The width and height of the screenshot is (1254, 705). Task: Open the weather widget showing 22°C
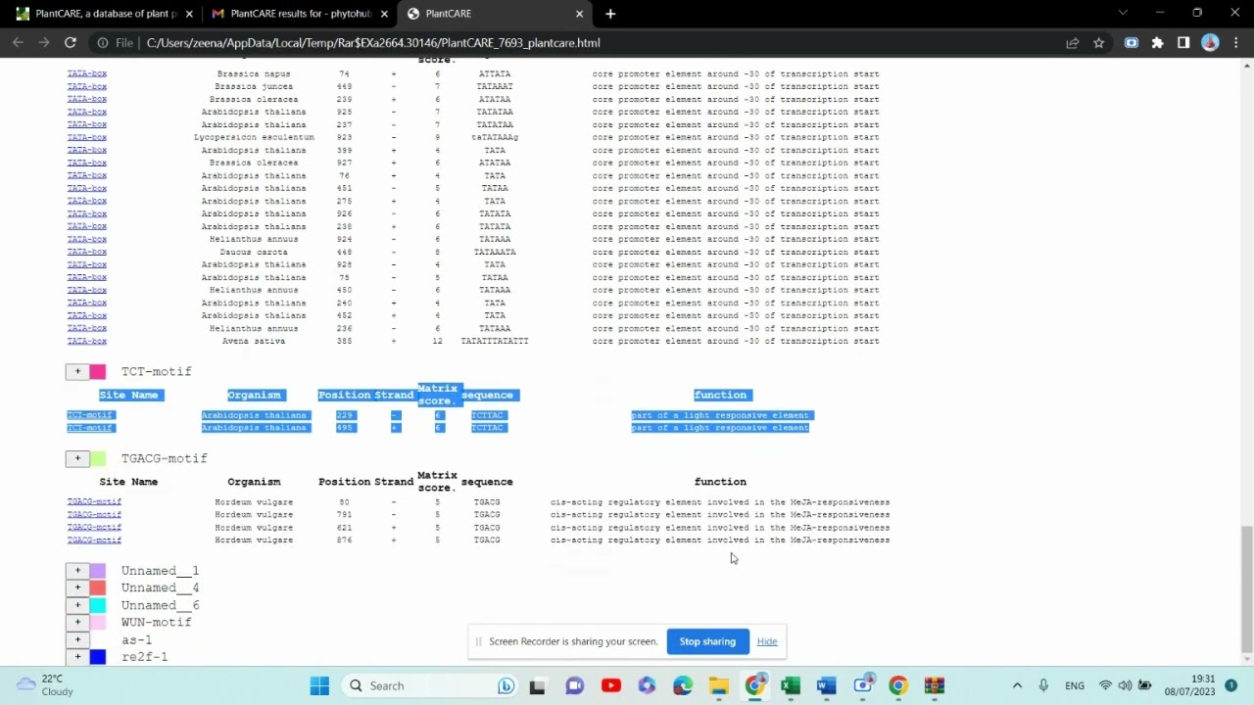point(45,685)
